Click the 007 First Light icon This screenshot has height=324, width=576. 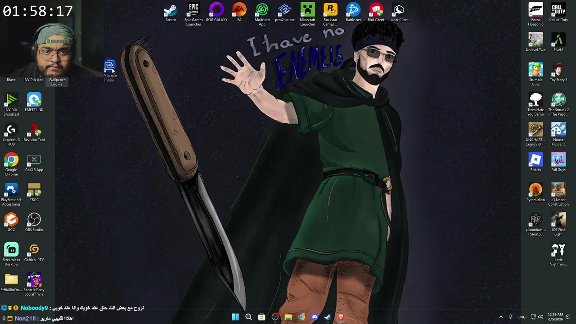click(558, 225)
